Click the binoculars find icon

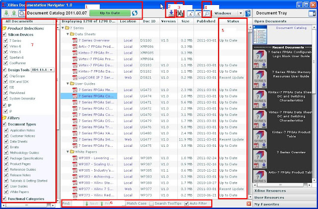coord(180,13)
